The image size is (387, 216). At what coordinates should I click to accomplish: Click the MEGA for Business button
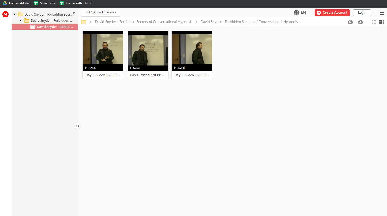click(x=101, y=12)
